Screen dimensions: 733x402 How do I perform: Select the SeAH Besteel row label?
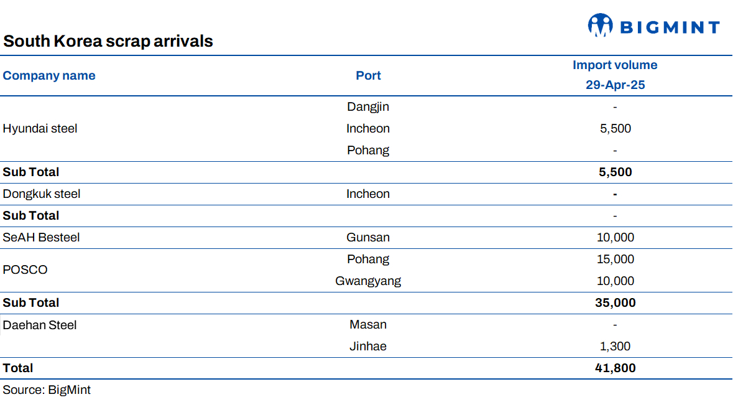[41, 238]
